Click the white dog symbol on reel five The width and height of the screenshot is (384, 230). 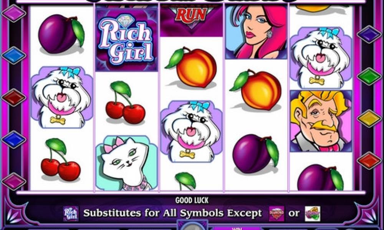(321, 58)
